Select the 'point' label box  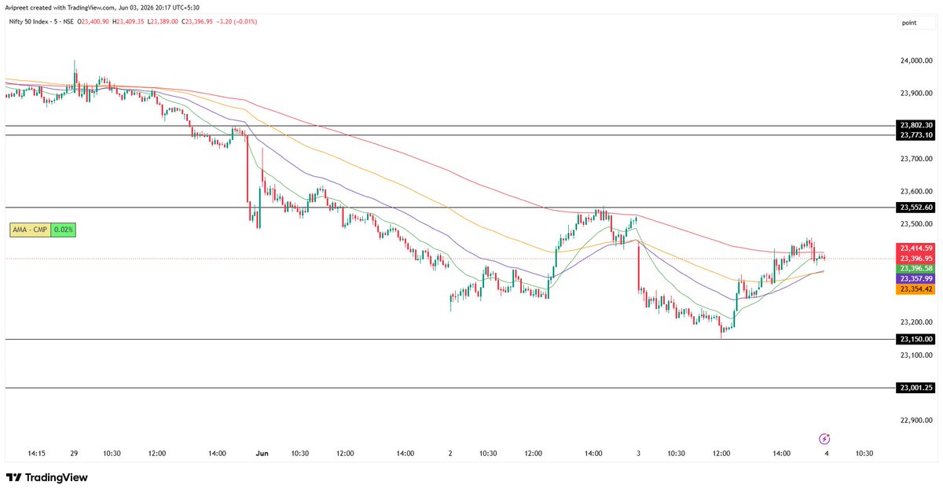point(916,23)
